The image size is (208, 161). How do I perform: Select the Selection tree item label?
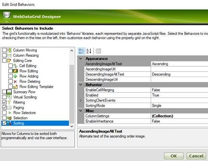coord(20,118)
